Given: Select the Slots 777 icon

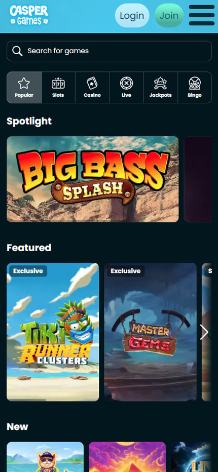Looking at the screenshot, I should coord(58,84).
